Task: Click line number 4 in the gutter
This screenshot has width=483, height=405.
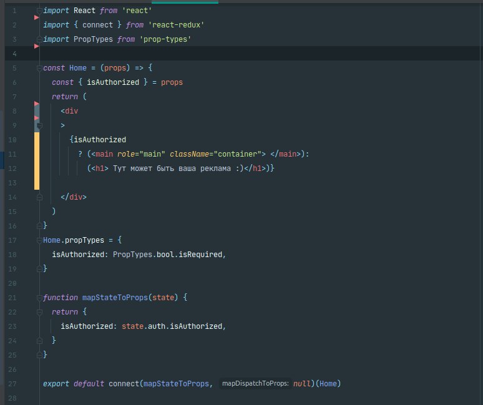Action: 14,54
